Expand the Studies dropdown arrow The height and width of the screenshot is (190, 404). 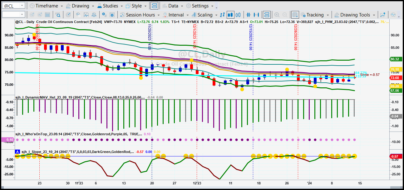tap(122, 6)
